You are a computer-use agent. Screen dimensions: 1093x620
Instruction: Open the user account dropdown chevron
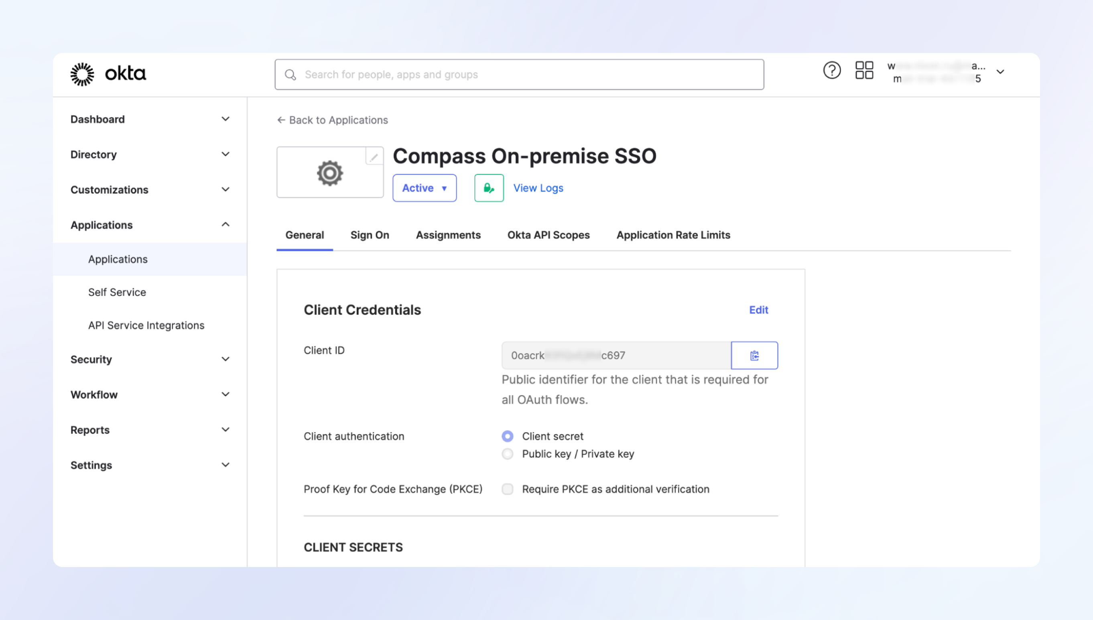click(x=1000, y=72)
